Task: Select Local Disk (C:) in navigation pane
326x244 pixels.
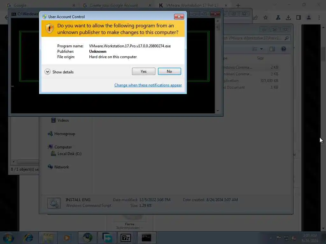Action: [x=69, y=154]
